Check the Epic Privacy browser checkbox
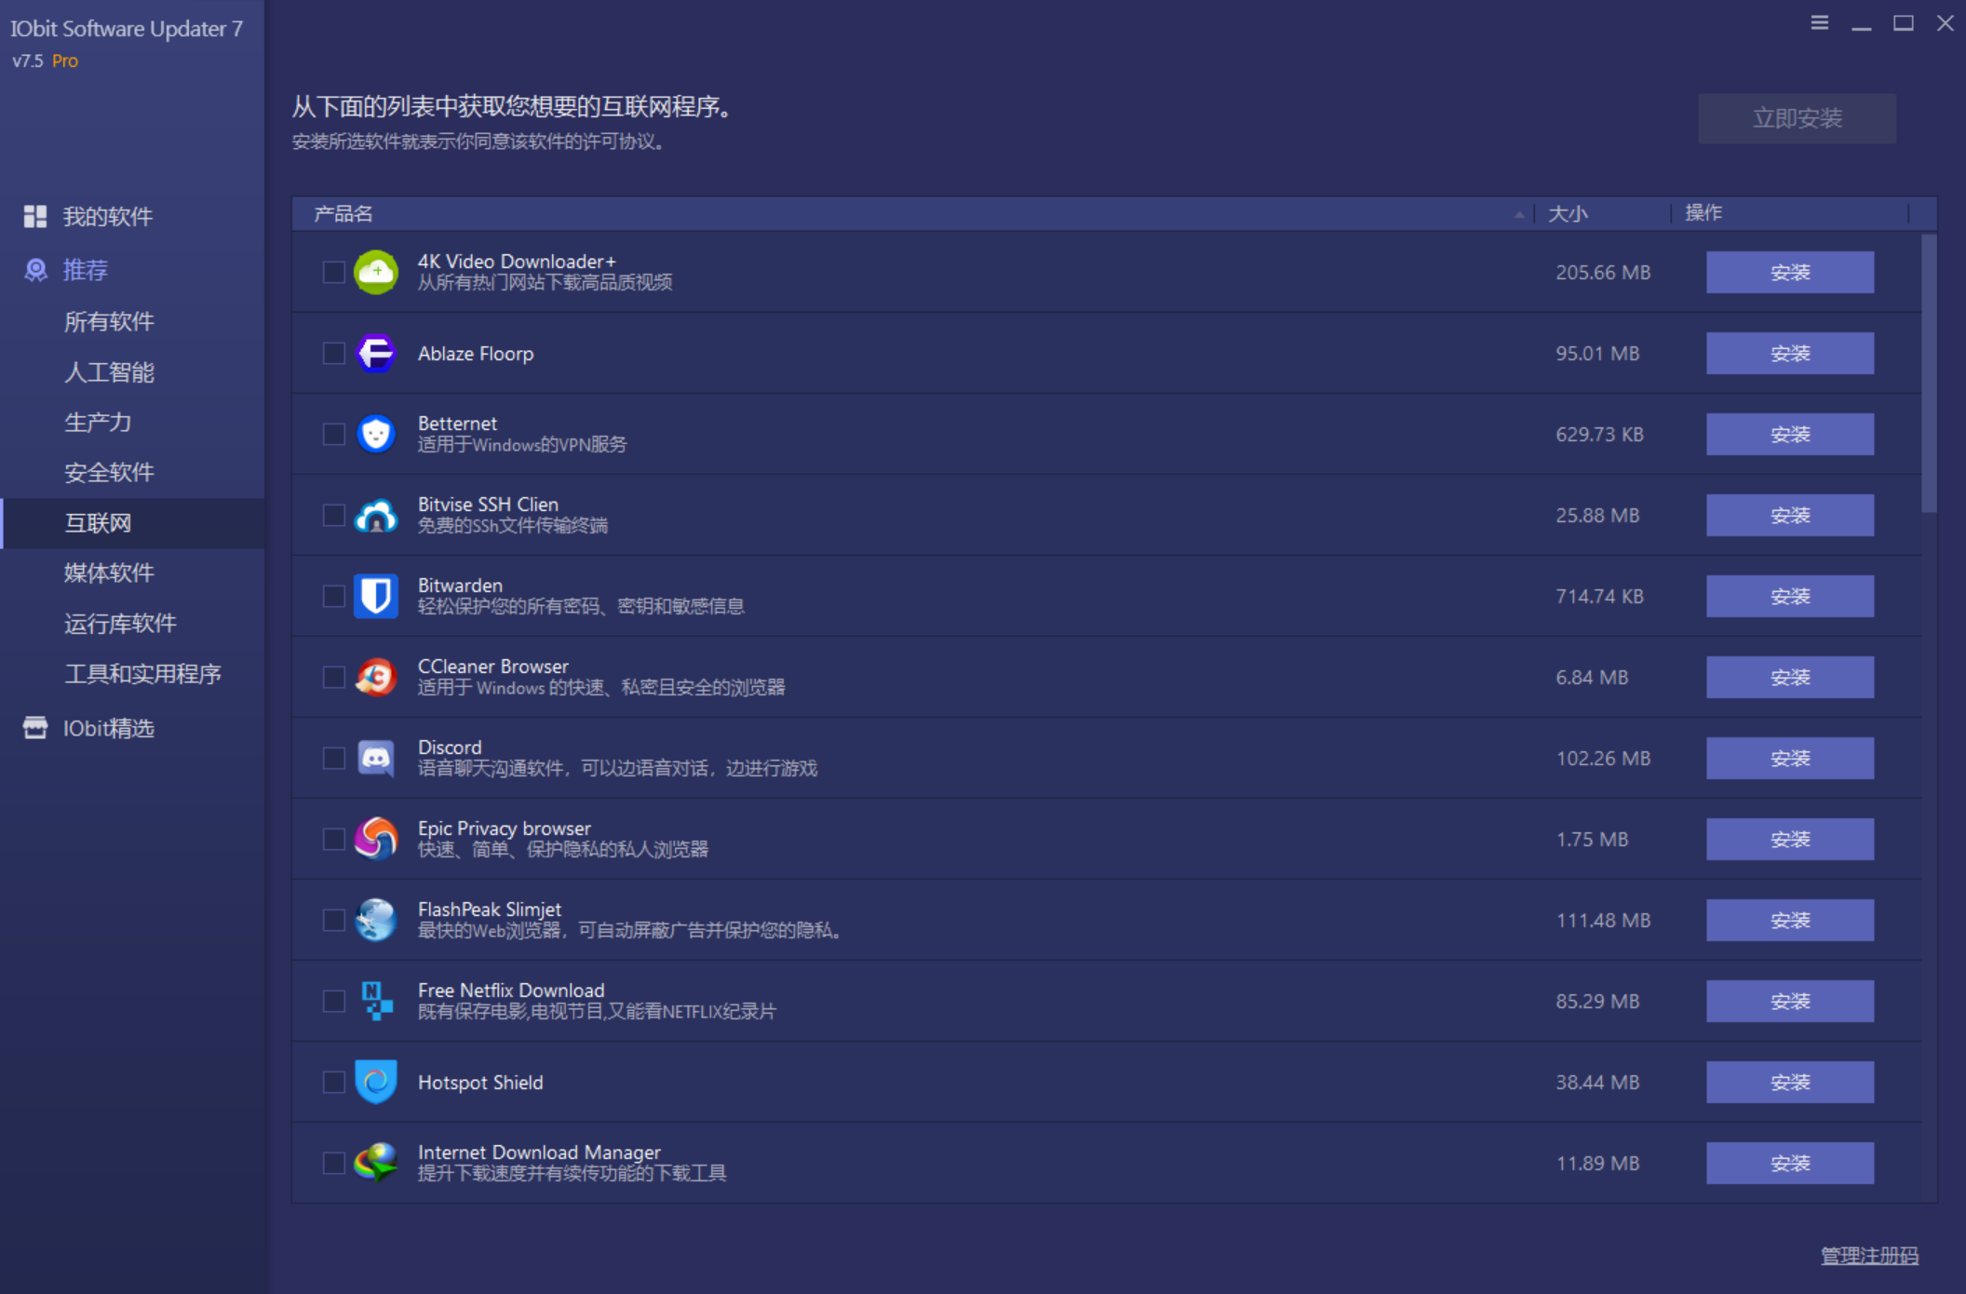Image resolution: width=1966 pixels, height=1294 pixels. tap(333, 839)
